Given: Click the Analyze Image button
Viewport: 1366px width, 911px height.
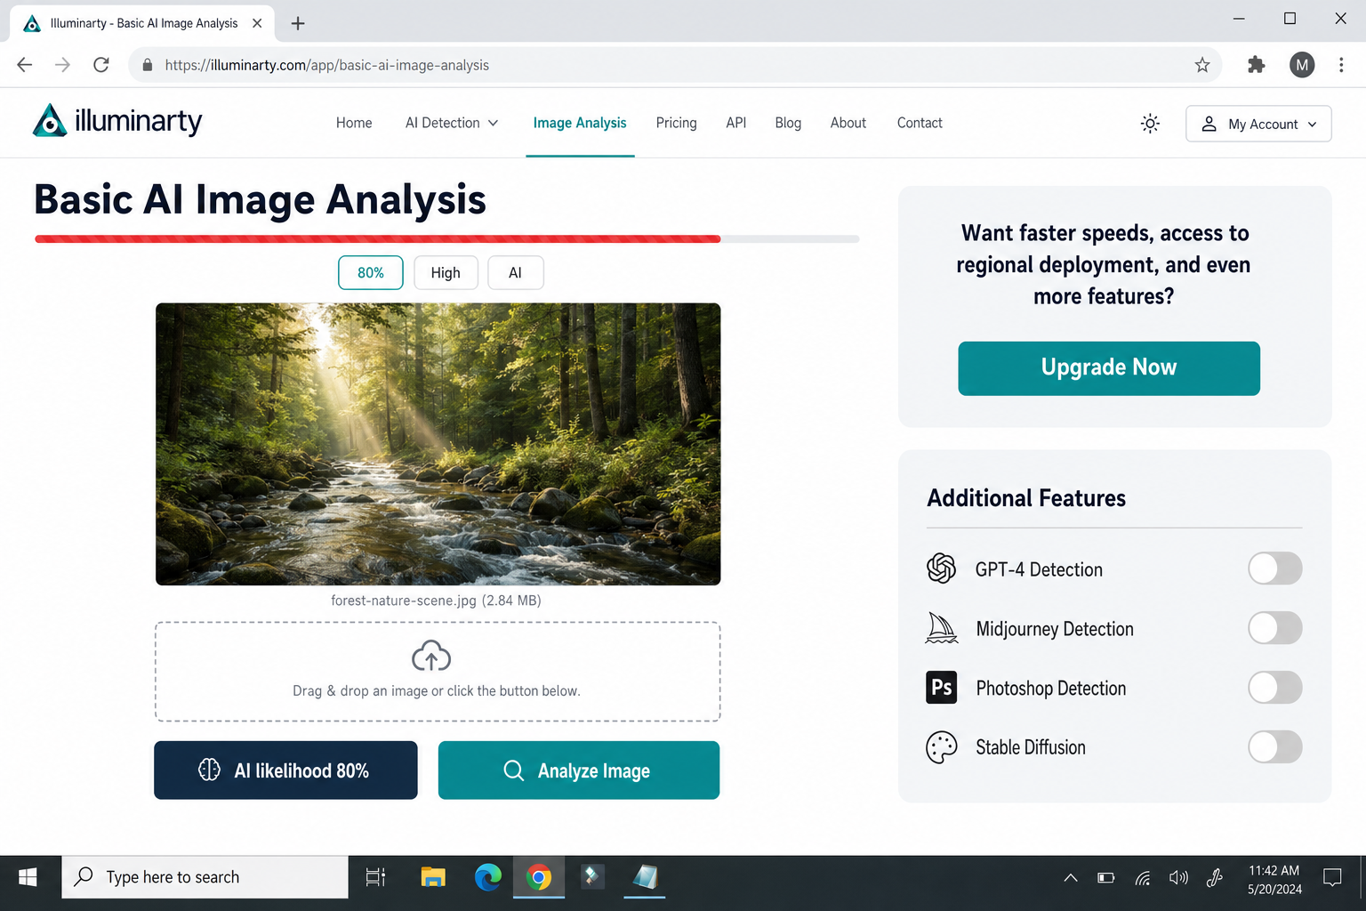Looking at the screenshot, I should tap(578, 770).
